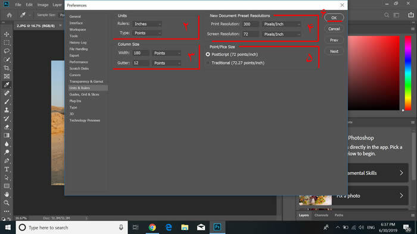Open Print Resolution Pixels/Inch dropdown
The image size is (417, 234).
coord(282,24)
